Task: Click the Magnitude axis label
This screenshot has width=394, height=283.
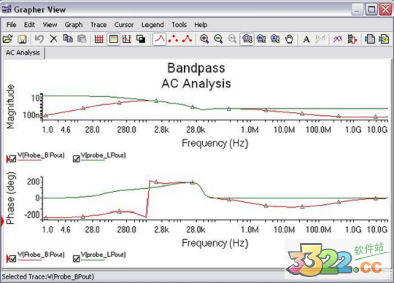Action: click(10, 106)
